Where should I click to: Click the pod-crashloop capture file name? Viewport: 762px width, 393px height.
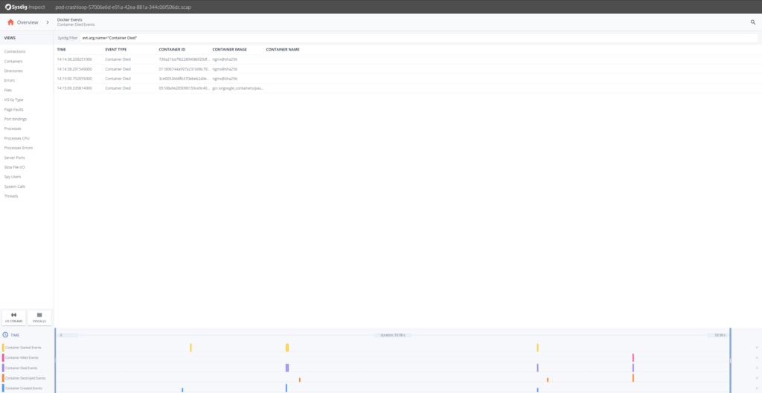tap(123, 7)
